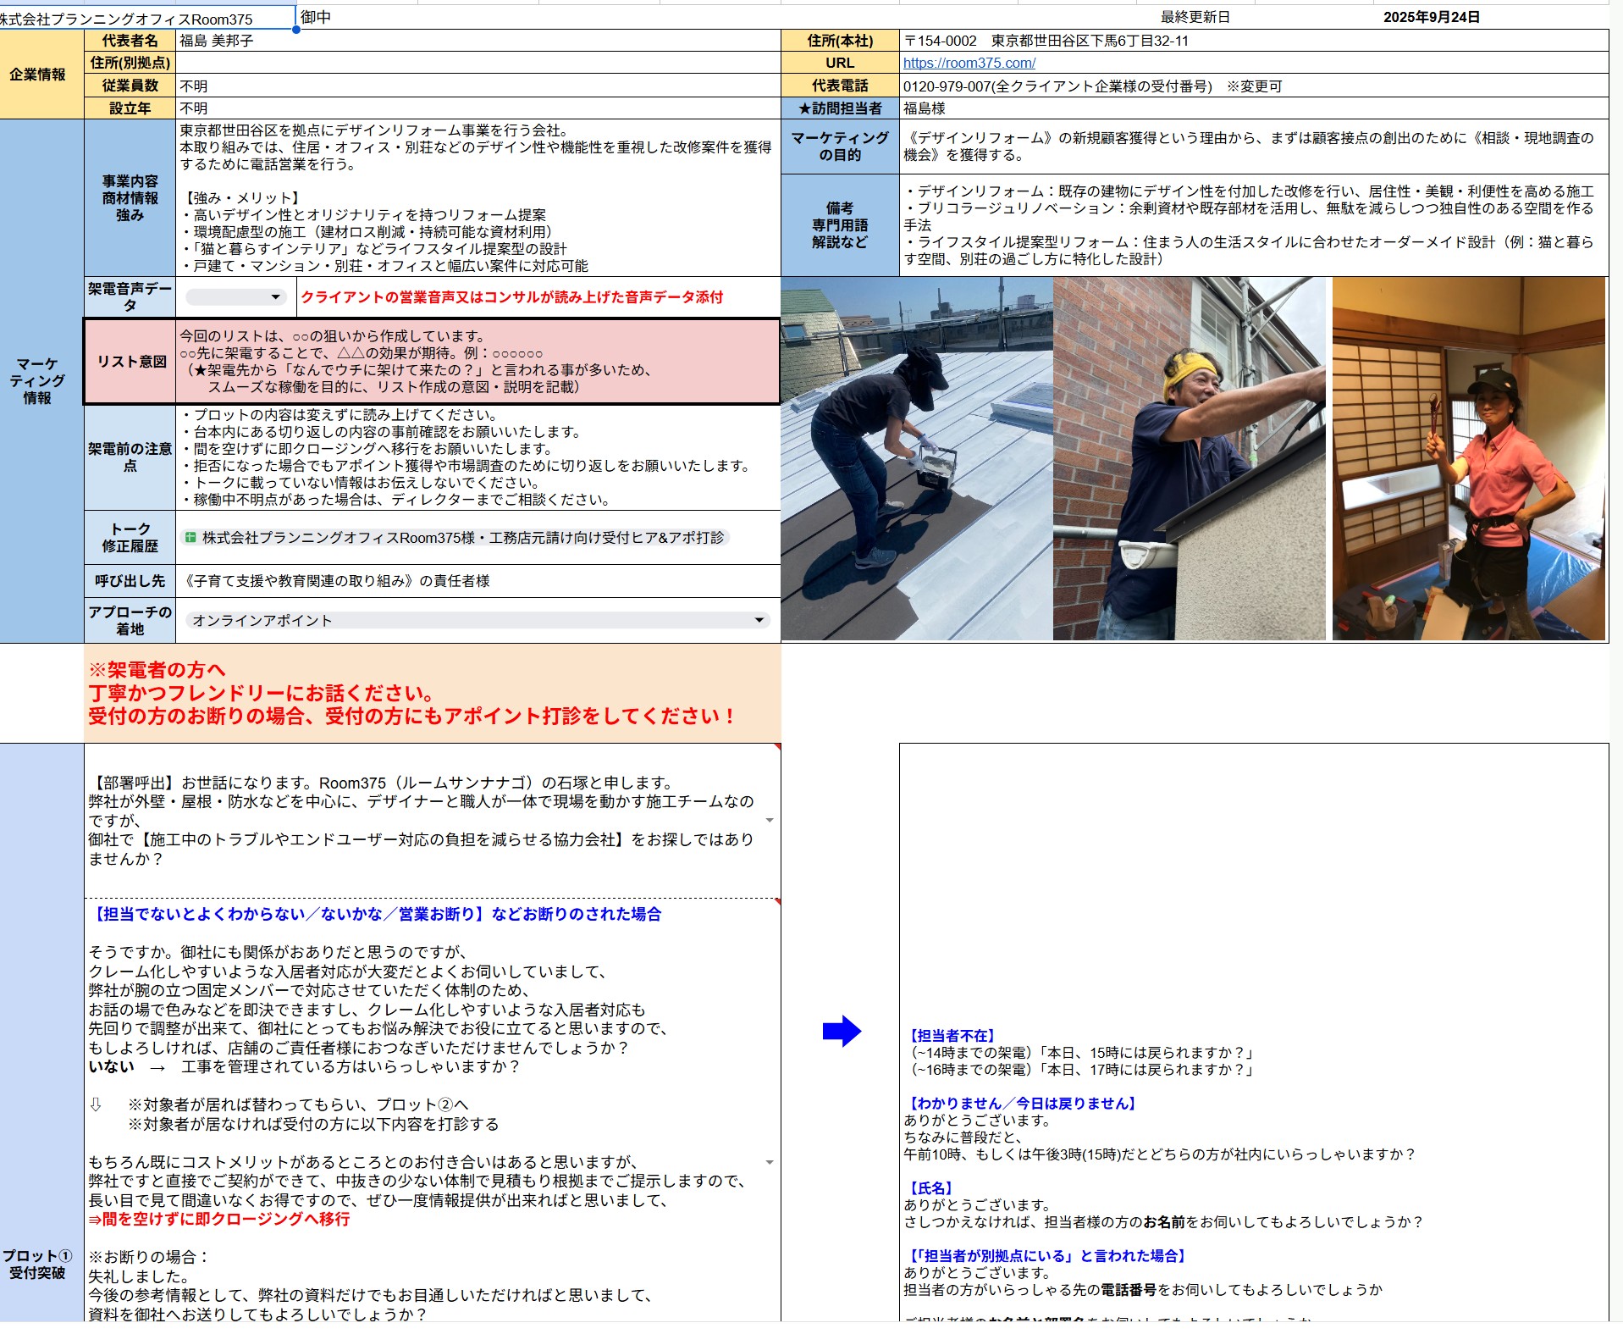1623x1334 pixels.
Task: Open the gray dropdown arrow in the 部署呼出 script cell
Action: pyautogui.click(x=769, y=820)
